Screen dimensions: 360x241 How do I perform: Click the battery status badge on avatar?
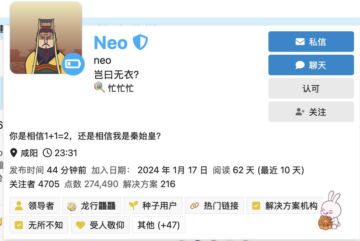pyautogui.click(x=73, y=64)
